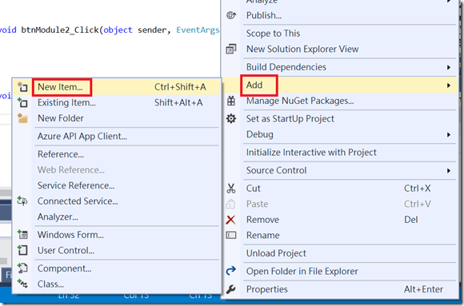Expand the Debug submenu arrow
This screenshot has height=306, width=464.
coord(449,135)
